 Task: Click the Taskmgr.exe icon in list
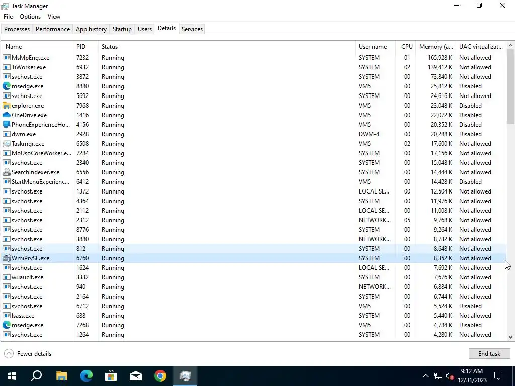[x=6, y=143]
